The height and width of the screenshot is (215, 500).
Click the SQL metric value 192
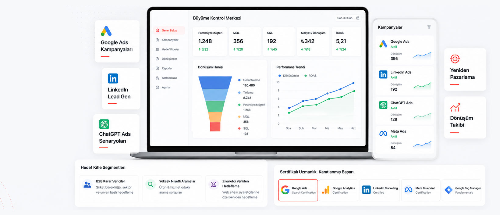271,41
